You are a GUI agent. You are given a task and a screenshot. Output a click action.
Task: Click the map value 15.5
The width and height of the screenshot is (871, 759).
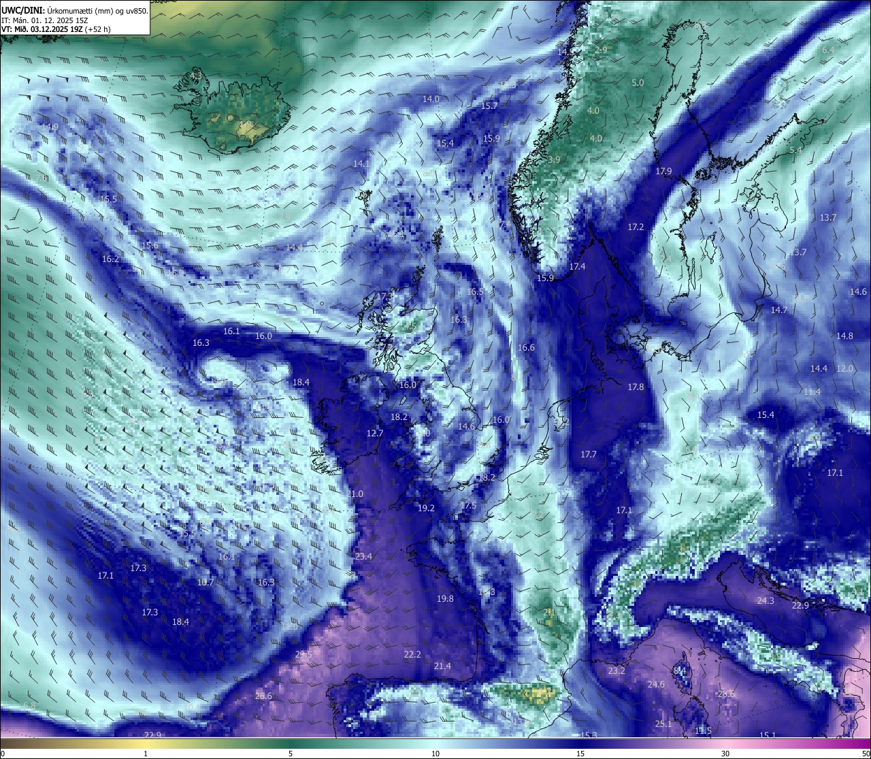pyautogui.click(x=108, y=199)
